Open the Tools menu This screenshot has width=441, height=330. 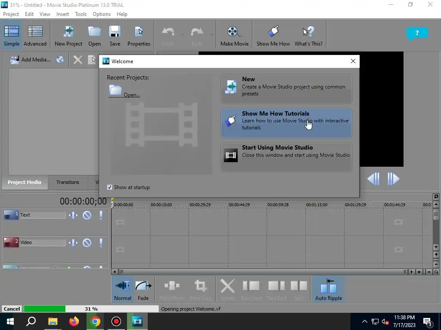click(x=81, y=14)
